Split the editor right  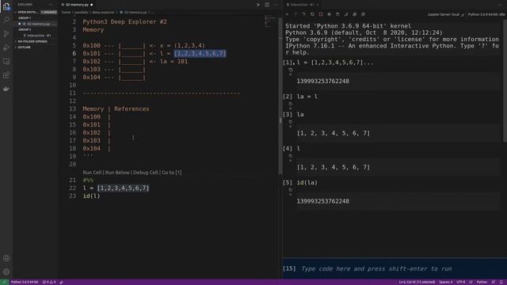pyautogui.click(x=267, y=5)
